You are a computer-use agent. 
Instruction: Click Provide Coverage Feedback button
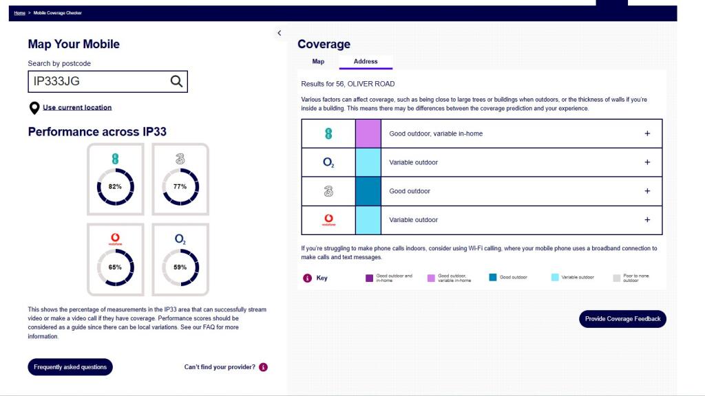tap(622, 319)
